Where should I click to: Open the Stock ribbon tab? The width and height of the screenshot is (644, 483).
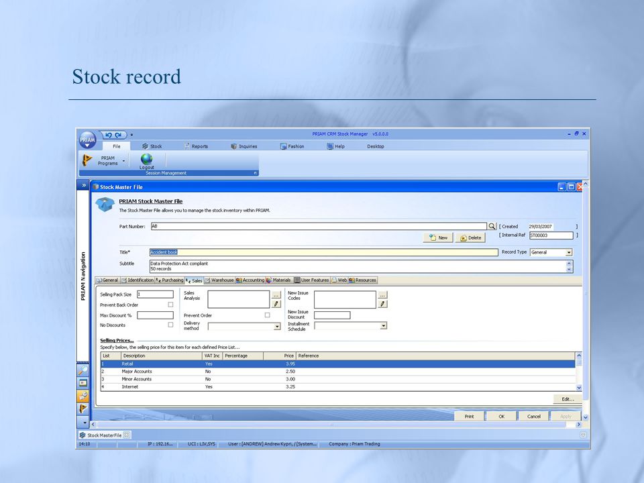tap(152, 146)
